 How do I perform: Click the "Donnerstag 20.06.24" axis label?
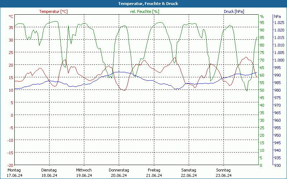(x=119, y=173)
